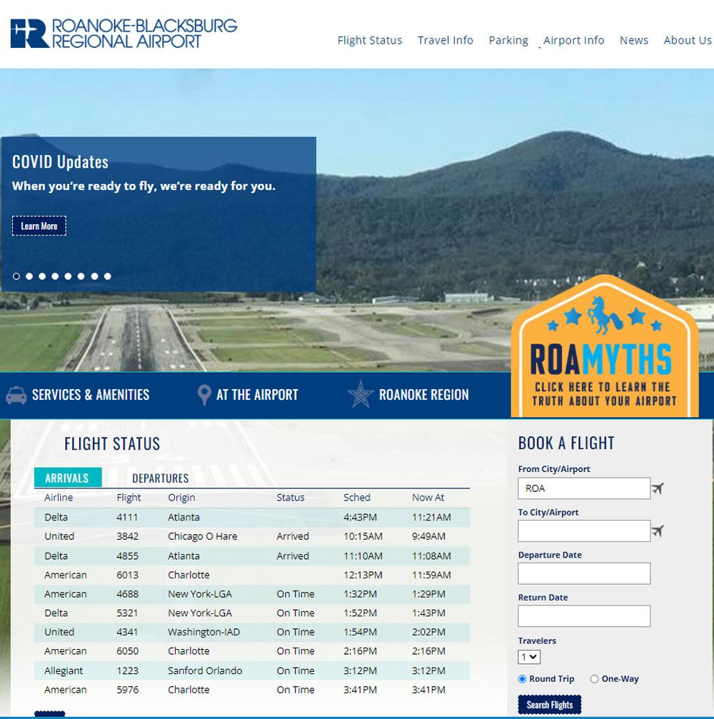Click the airplane icon next to From City/Airport field

click(658, 488)
